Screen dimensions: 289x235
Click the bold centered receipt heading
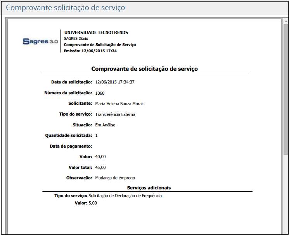pos(144,69)
